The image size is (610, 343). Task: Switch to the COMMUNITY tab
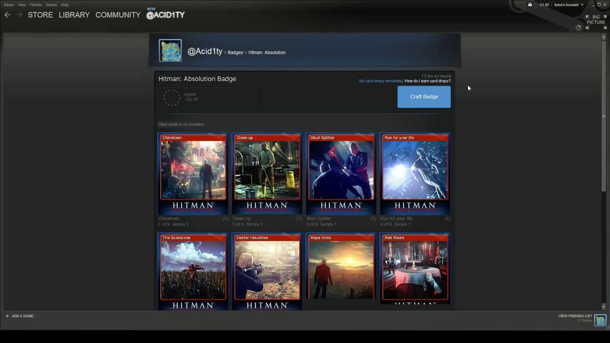pos(118,15)
